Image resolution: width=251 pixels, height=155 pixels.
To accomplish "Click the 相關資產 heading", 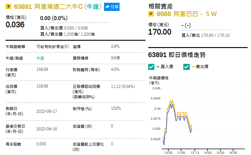I will point(161,6).
